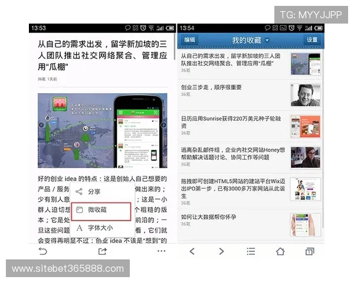Screen dimensions: 354x283
Task: Select 分享 in the popup menu
Action: pos(102,192)
